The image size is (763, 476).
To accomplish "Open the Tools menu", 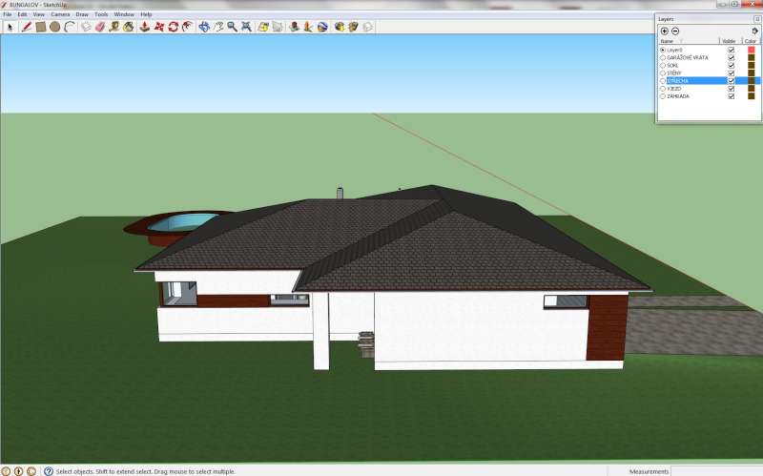I will pos(101,15).
